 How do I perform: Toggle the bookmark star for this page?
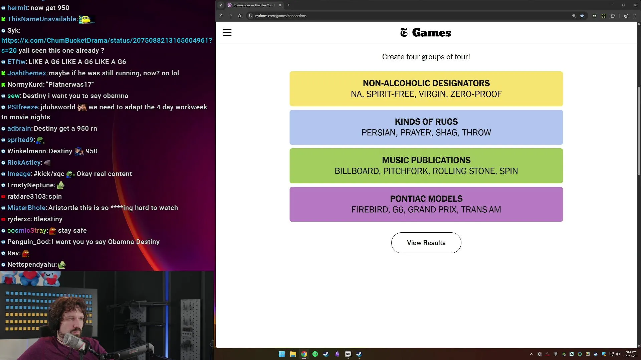tap(582, 16)
